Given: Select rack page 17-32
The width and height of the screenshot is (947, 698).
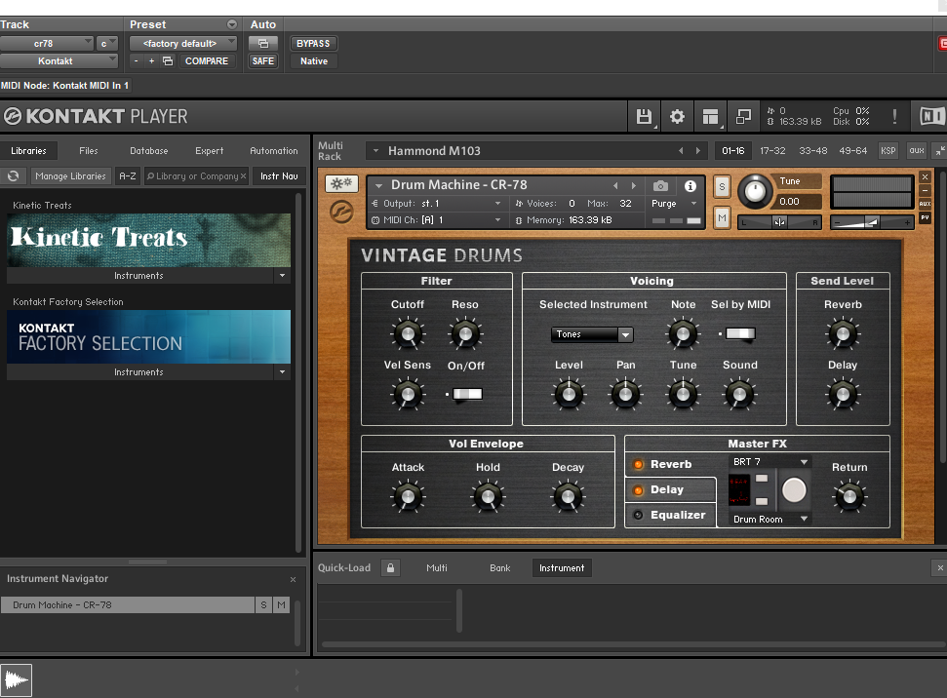Looking at the screenshot, I should click(772, 151).
